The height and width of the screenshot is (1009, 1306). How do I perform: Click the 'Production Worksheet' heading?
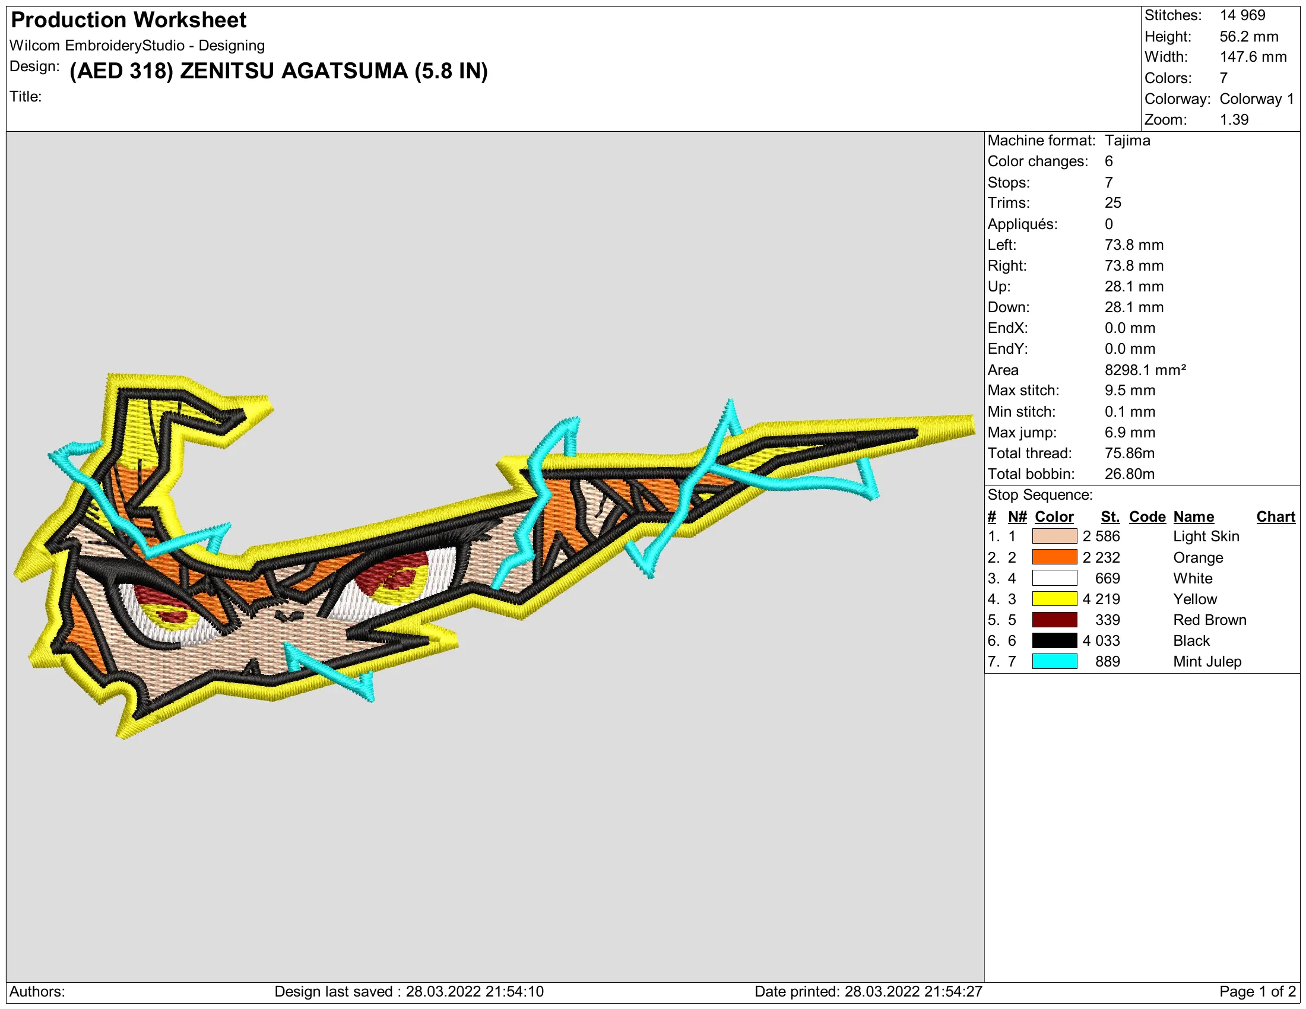coord(129,20)
